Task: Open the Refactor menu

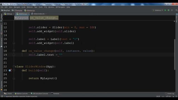Action: click(30, 7)
